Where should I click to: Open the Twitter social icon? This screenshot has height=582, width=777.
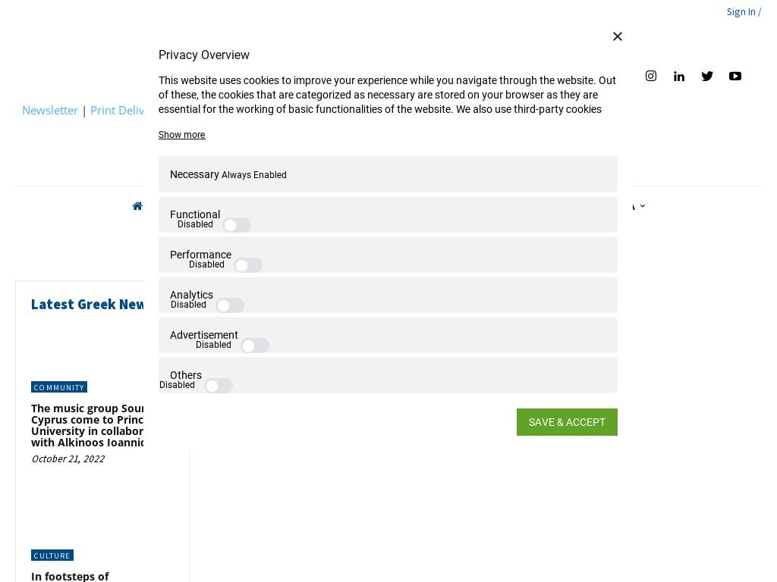(707, 76)
